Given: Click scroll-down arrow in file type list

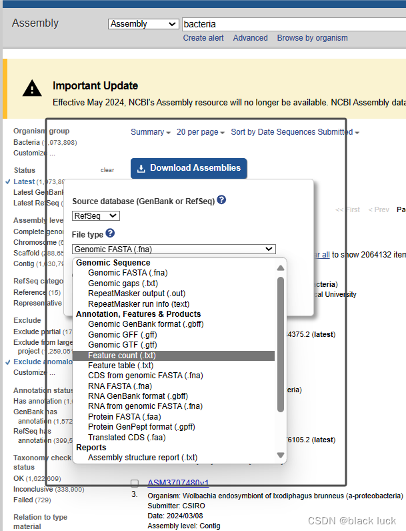Looking at the screenshot, I should pos(280,455).
